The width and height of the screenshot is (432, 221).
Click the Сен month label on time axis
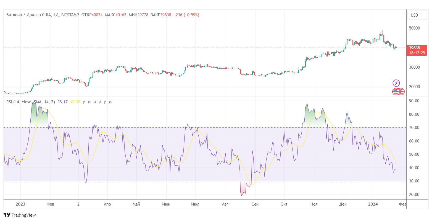[255, 204]
